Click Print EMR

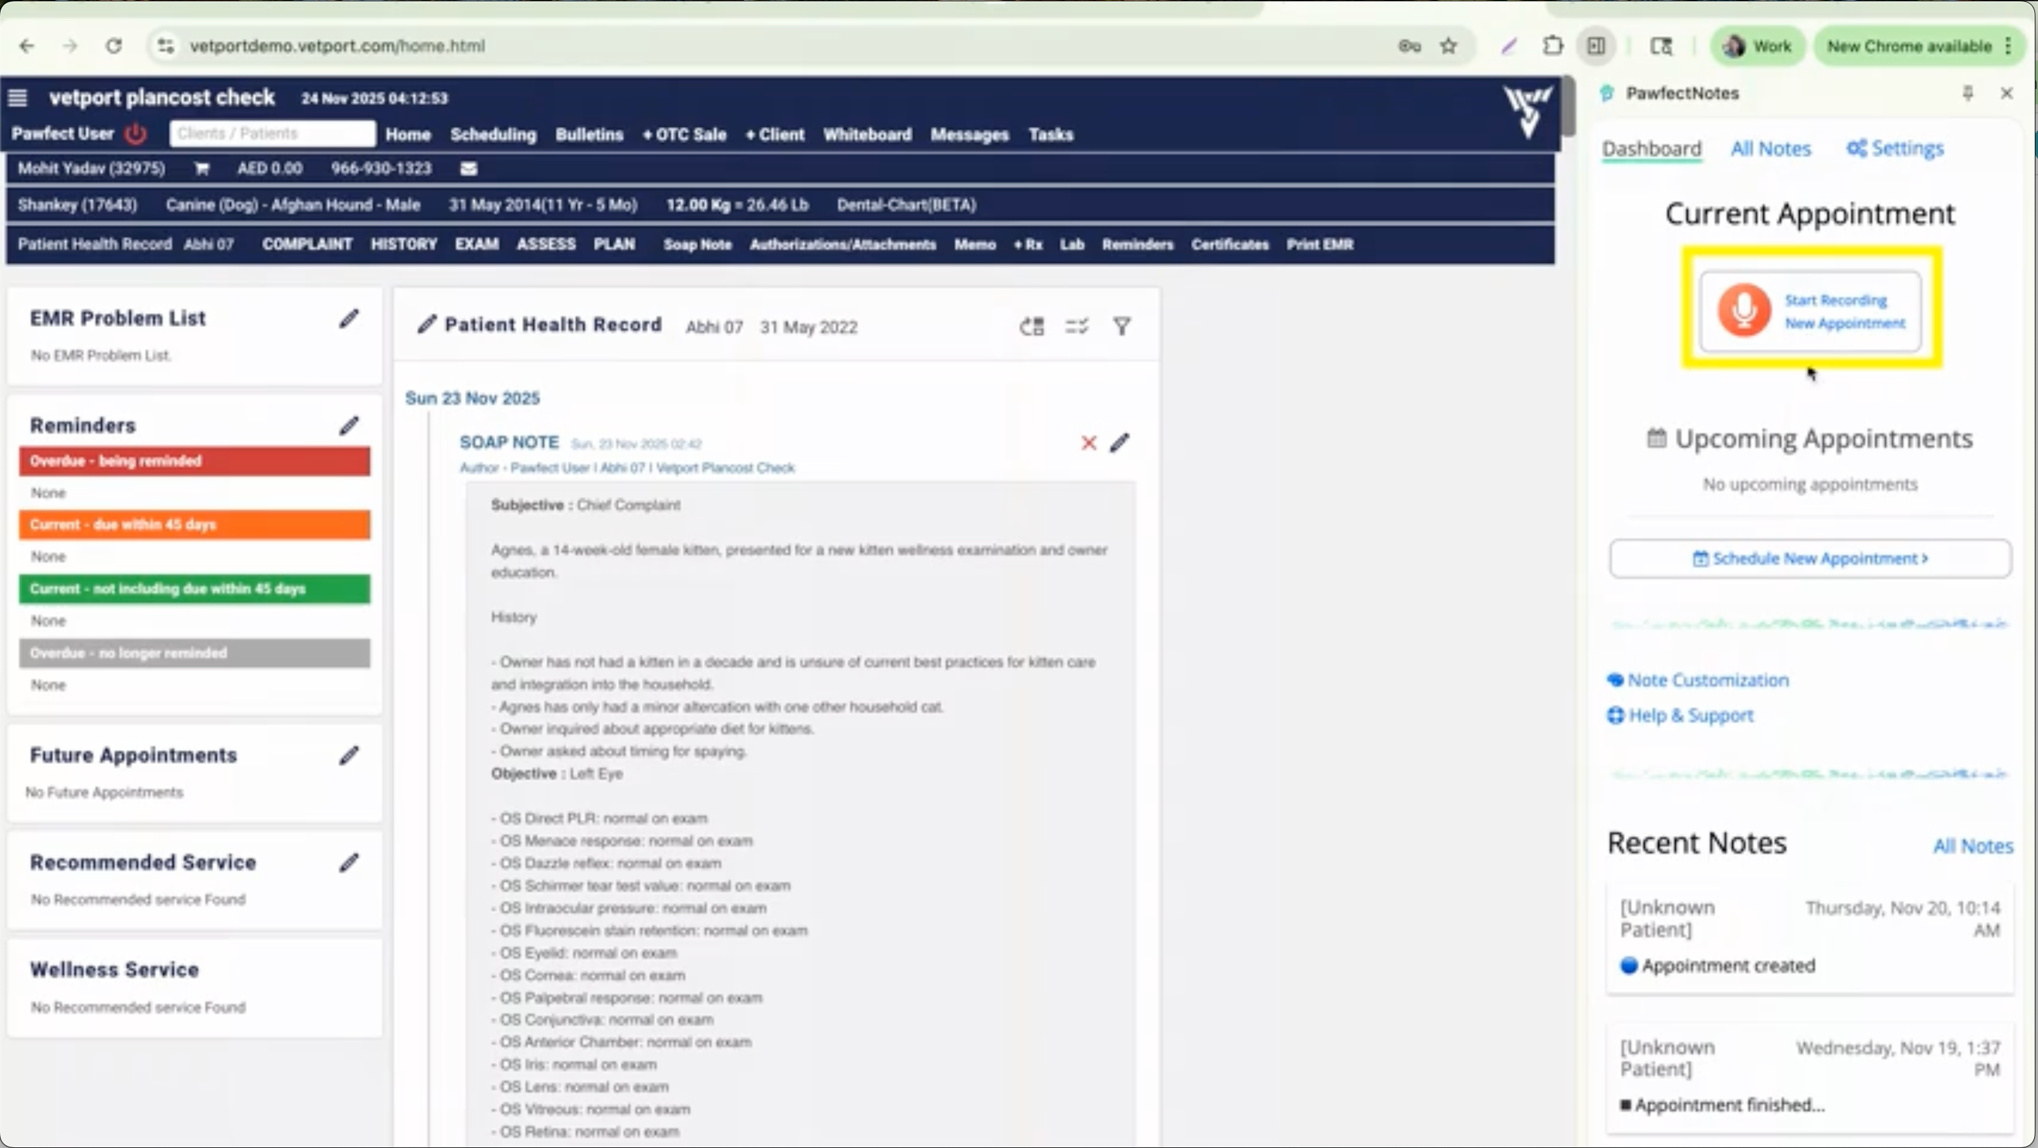pyautogui.click(x=1319, y=244)
